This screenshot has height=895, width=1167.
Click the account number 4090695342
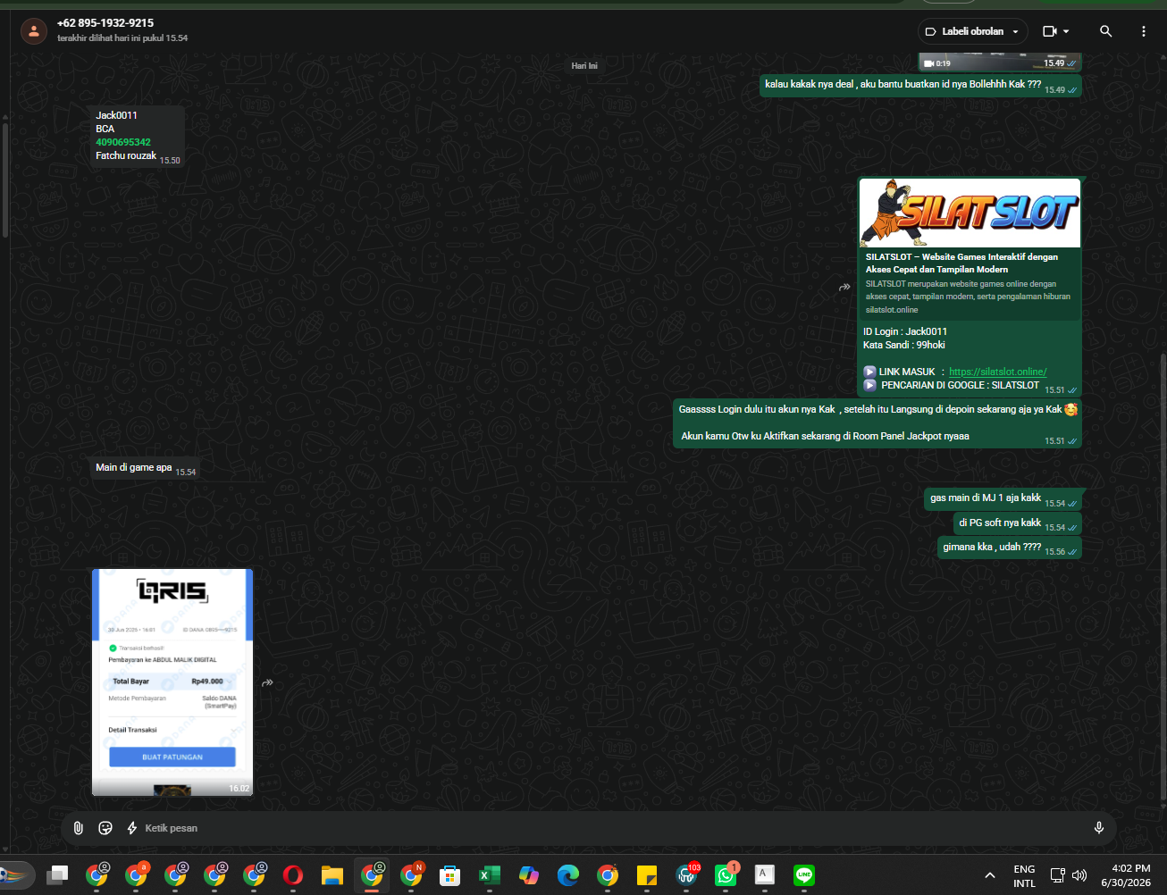point(123,142)
